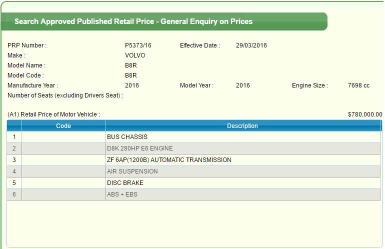Click the effective date 29/03/2016

[x=251, y=45]
